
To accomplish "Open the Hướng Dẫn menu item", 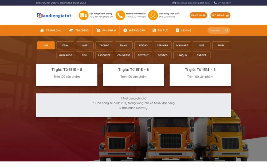I will pyautogui.click(x=134, y=30).
